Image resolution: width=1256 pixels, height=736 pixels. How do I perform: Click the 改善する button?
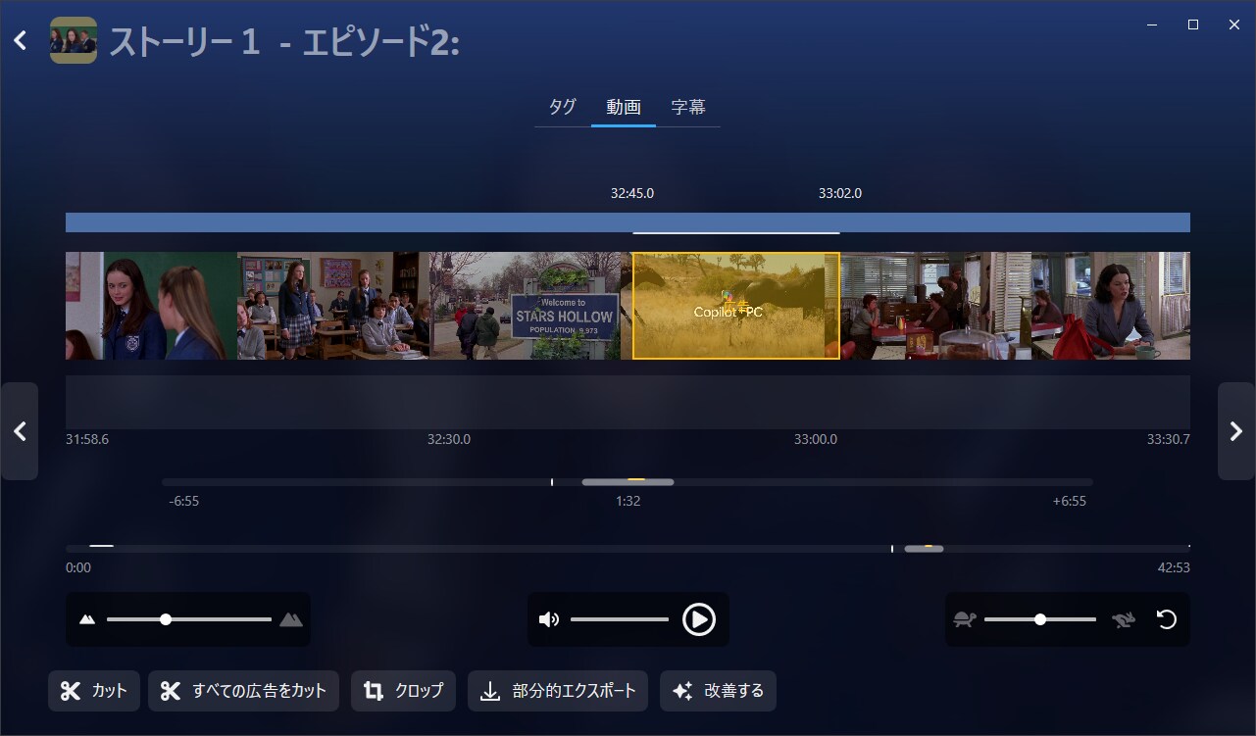click(x=719, y=691)
